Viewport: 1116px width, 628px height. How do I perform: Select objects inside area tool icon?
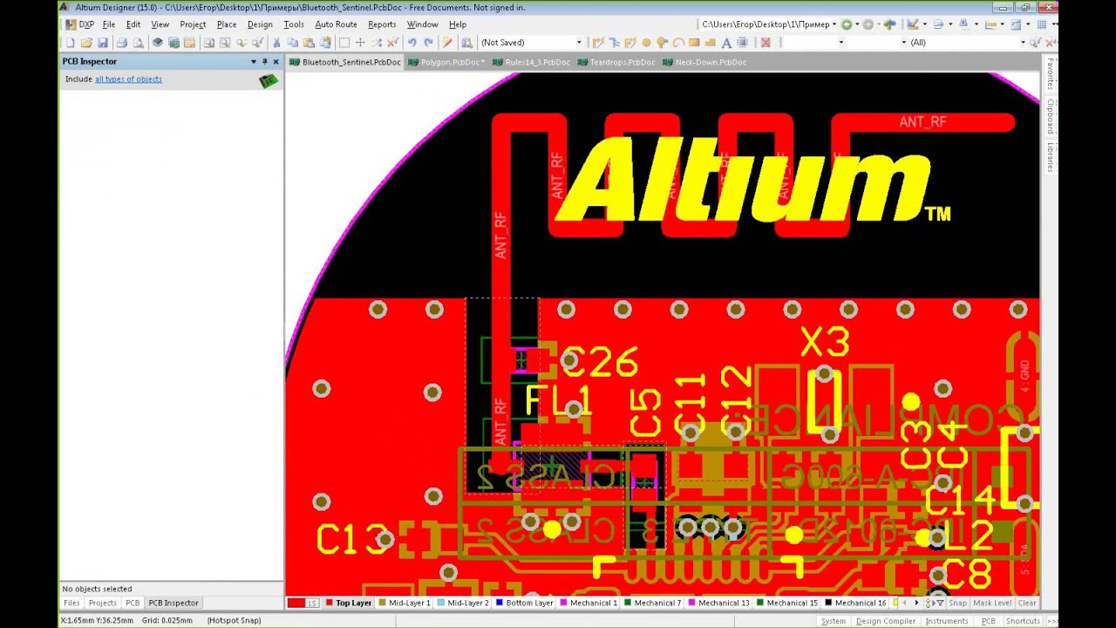344,42
